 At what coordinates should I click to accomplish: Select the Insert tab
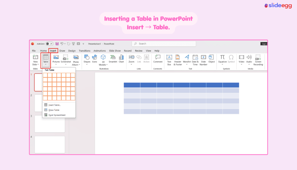pos(53,51)
